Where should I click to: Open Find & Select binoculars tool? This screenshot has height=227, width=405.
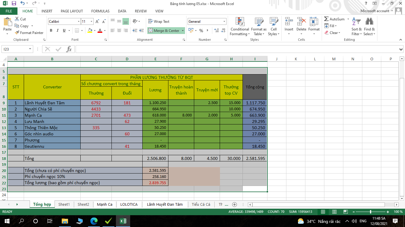tap(369, 22)
